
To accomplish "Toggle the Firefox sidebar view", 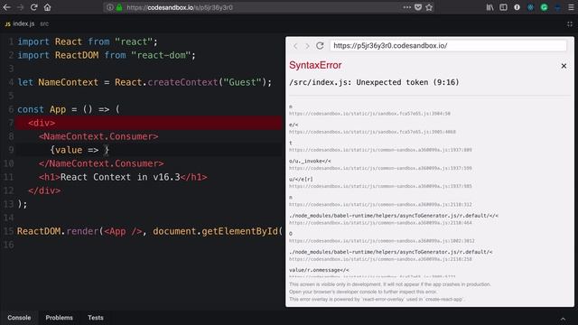I will (503, 7).
